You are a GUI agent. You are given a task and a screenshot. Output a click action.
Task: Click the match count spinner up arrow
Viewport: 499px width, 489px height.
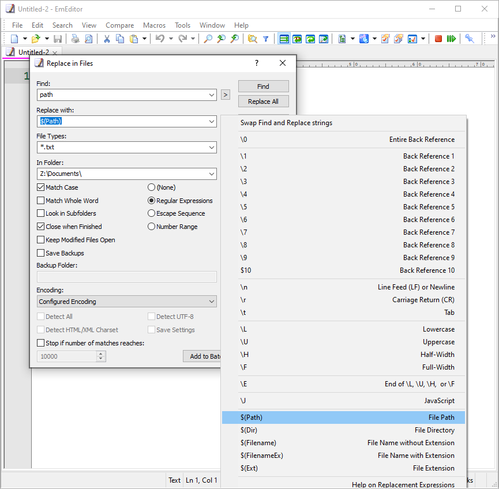(100, 354)
